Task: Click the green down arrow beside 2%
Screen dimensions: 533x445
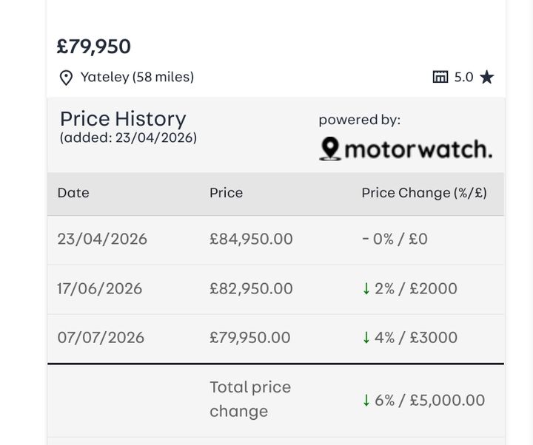Action: click(366, 289)
